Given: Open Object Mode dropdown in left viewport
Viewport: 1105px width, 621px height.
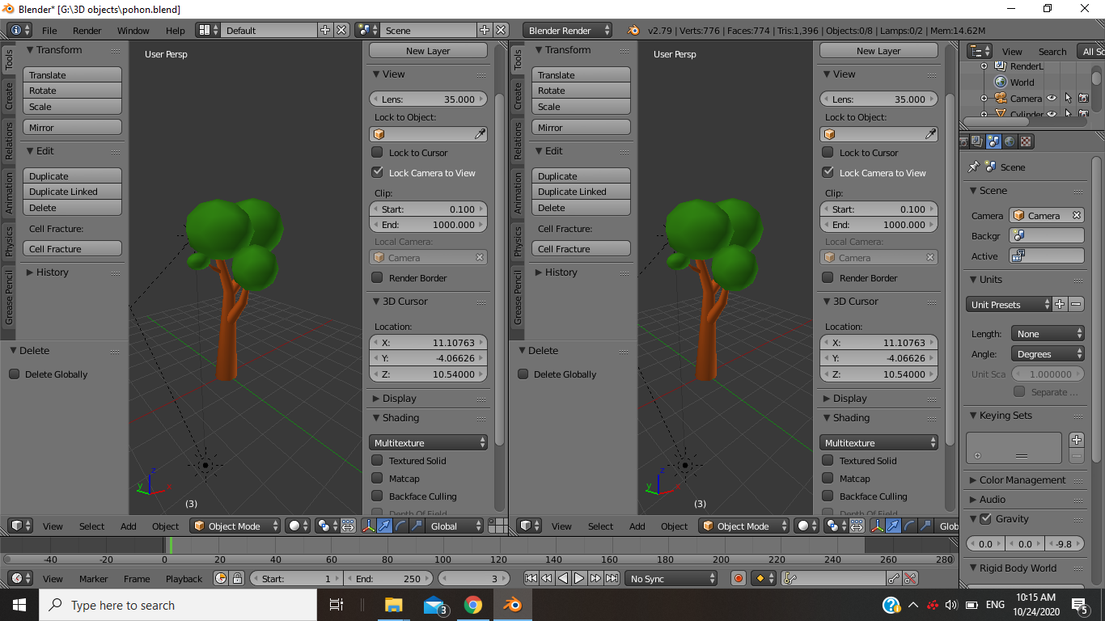Looking at the screenshot, I should [x=235, y=526].
